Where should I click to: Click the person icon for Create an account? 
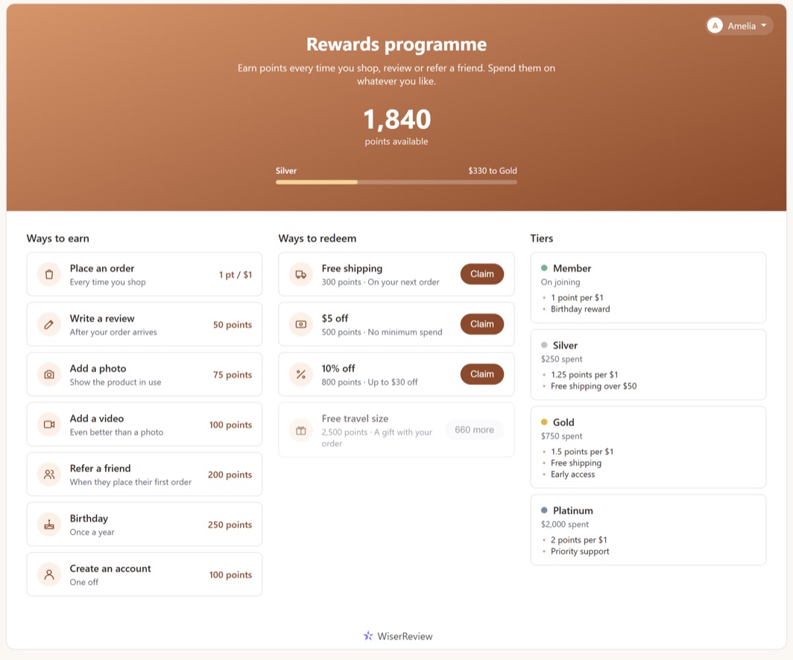click(49, 574)
